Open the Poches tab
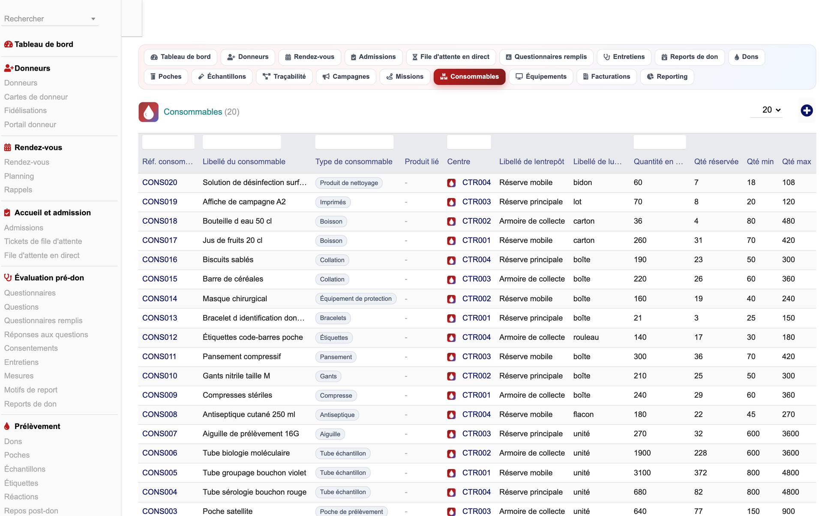 click(166, 77)
